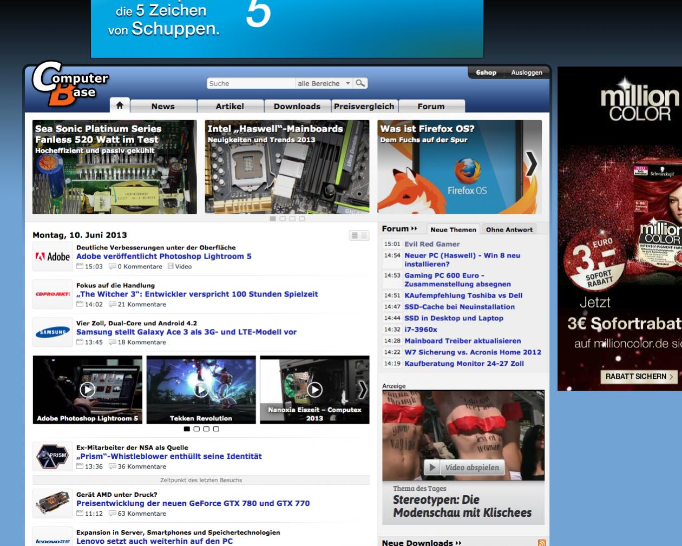Open The Witcher 3 news headline

[x=197, y=294]
